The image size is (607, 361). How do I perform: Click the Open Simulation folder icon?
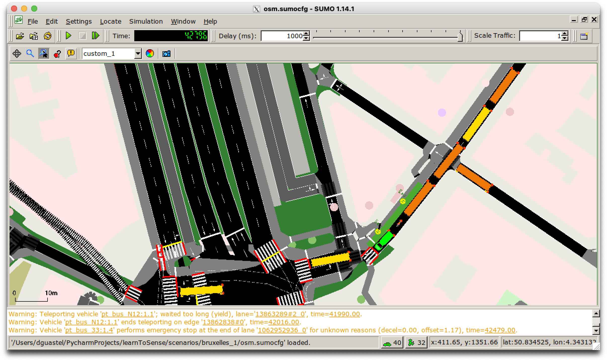(20, 36)
